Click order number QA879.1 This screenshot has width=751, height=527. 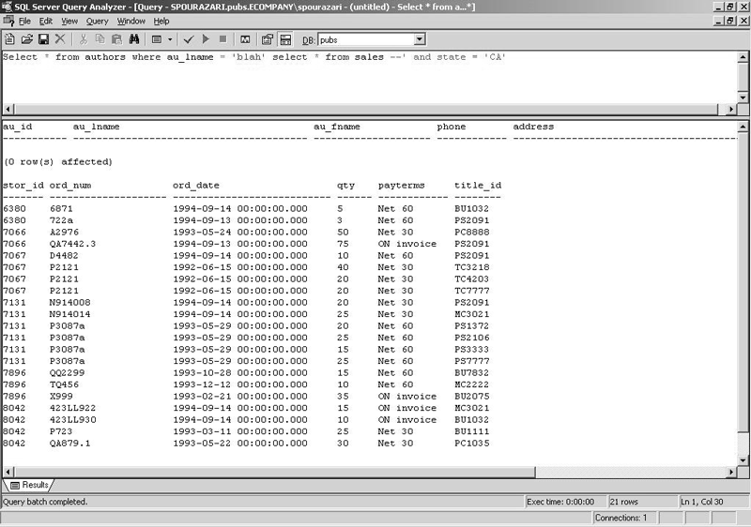click(69, 444)
